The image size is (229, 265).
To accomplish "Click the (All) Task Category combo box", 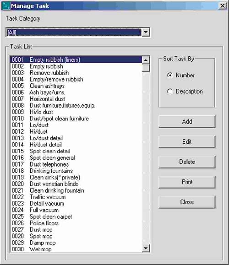I will (x=77, y=32).
